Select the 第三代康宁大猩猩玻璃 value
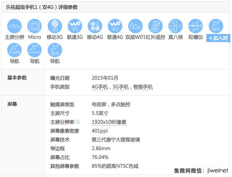 (x=116, y=140)
